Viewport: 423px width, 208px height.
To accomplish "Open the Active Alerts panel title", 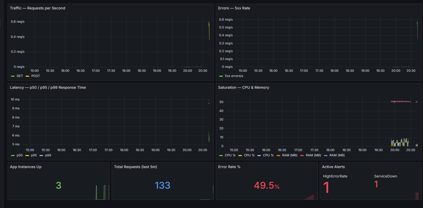I will (333, 167).
